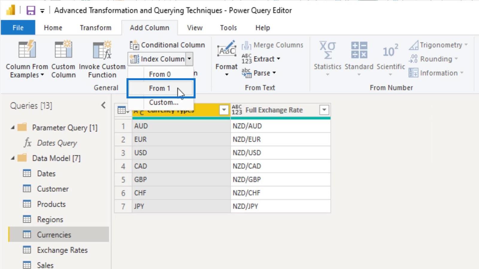
Task: Select the Exchange Rates query
Action: (x=62, y=250)
